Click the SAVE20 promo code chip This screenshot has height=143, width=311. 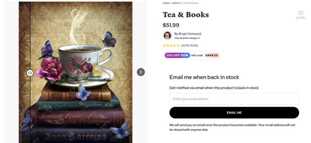tap(211, 55)
